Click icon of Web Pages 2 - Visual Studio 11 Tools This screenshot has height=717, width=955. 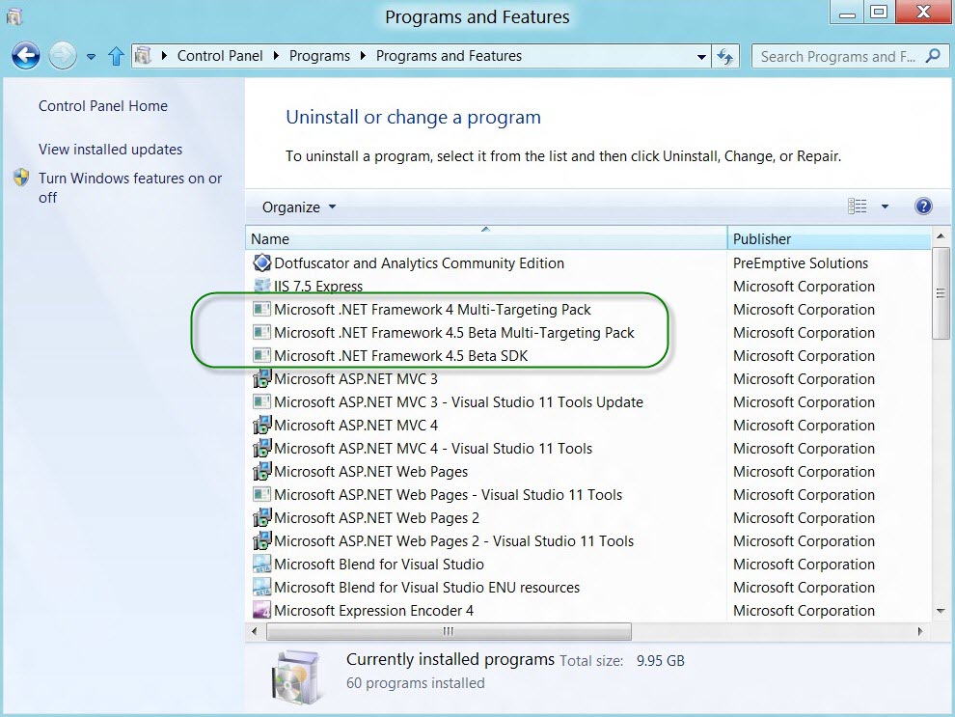pos(261,541)
